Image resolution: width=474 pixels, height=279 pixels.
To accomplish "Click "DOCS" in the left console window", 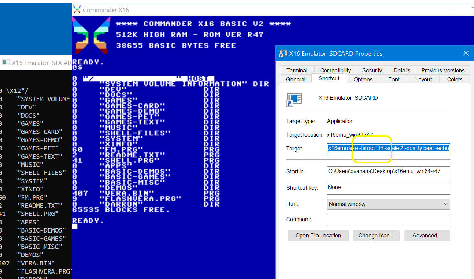I will [x=28, y=115].
